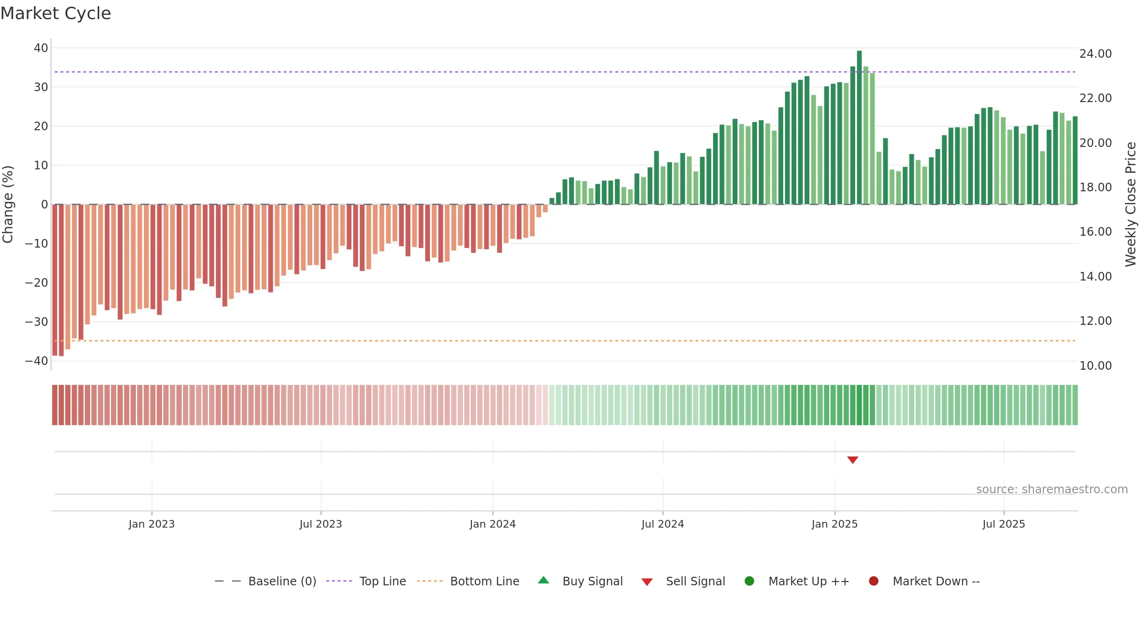Image resolution: width=1144 pixels, height=644 pixels.
Task: Click the 30 tick on the left axis
Action: (x=41, y=87)
